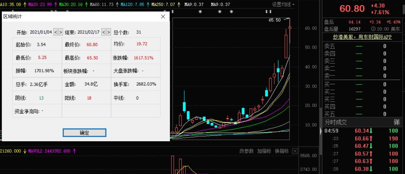Viewport: 405px width, 174px height.
Task: Click 加指标 to add an indicator
Action: click(264, 151)
